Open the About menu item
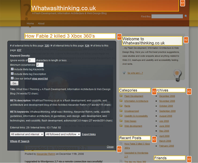The image size is (198, 163). (x=41, y=23)
